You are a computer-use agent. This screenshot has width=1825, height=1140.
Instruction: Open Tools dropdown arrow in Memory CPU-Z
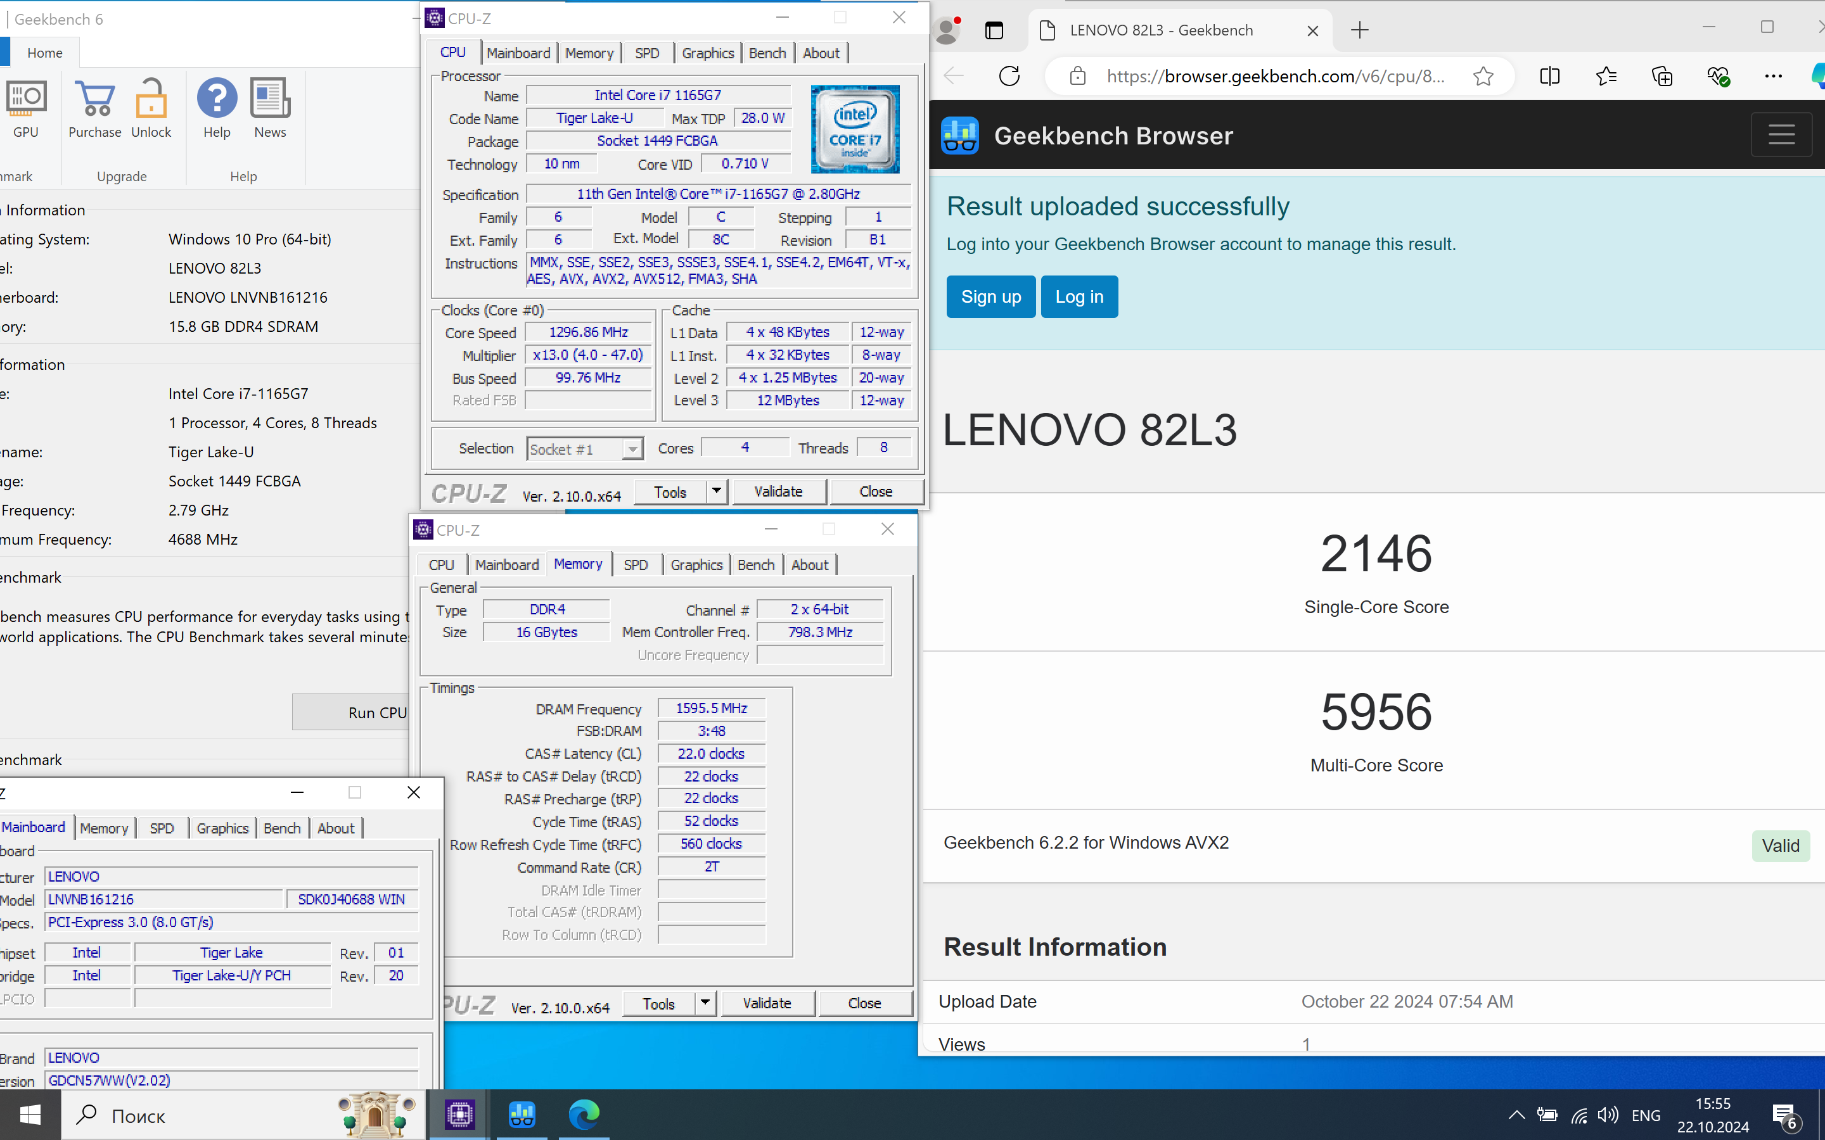(705, 1004)
